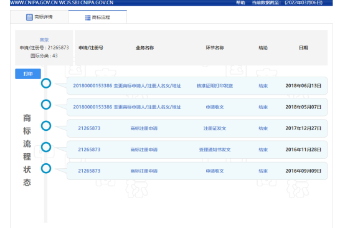345x228 pixels.
Task: Select the timeline circle for 2016年11月28日 entry
Action: [46, 147]
